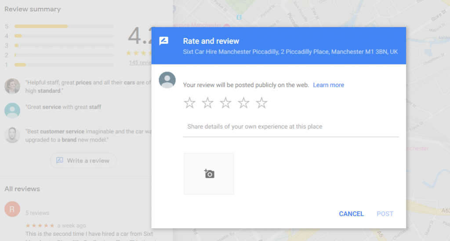The width and height of the screenshot is (450, 241).
Task: Select the second rating star
Action: [x=207, y=103]
